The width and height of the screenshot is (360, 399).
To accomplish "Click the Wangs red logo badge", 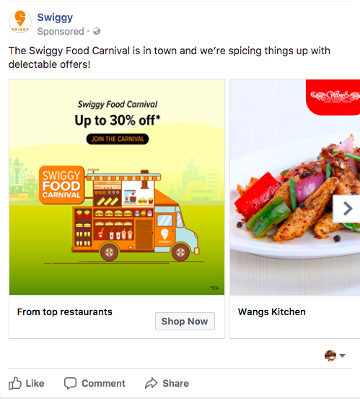I will 333,97.
